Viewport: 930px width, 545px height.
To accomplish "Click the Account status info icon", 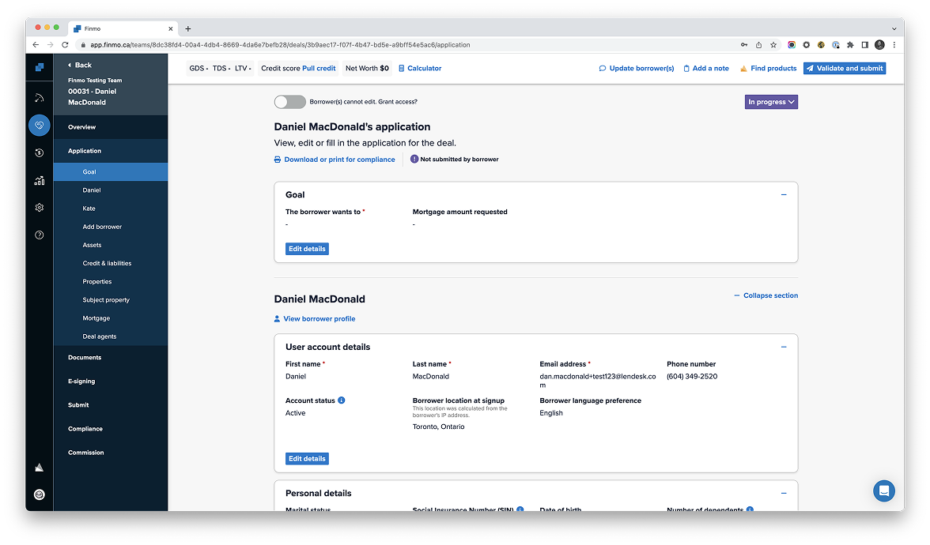I will pos(342,400).
